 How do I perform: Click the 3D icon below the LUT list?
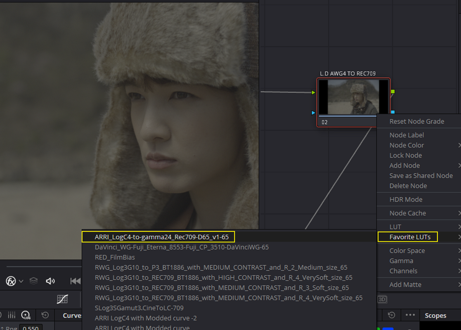coord(382,299)
